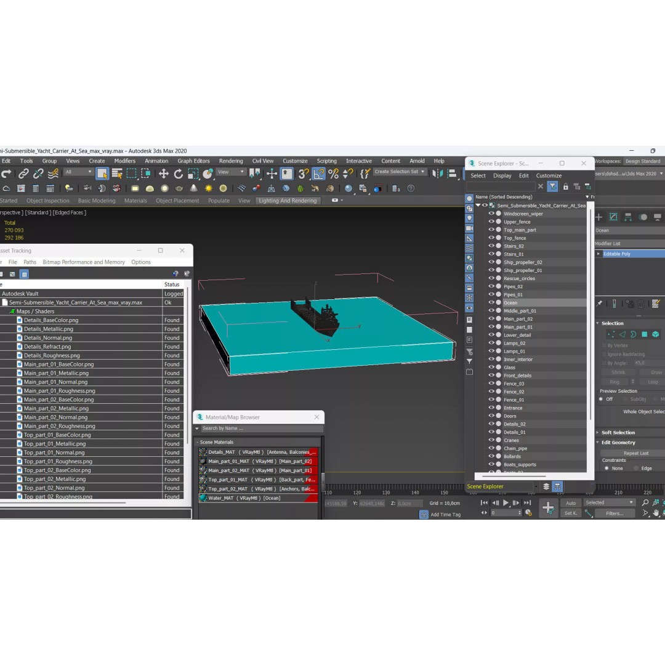Click the Scene Explorer lock selection icon
Image resolution: width=665 pixels, height=665 pixels.
(x=565, y=187)
